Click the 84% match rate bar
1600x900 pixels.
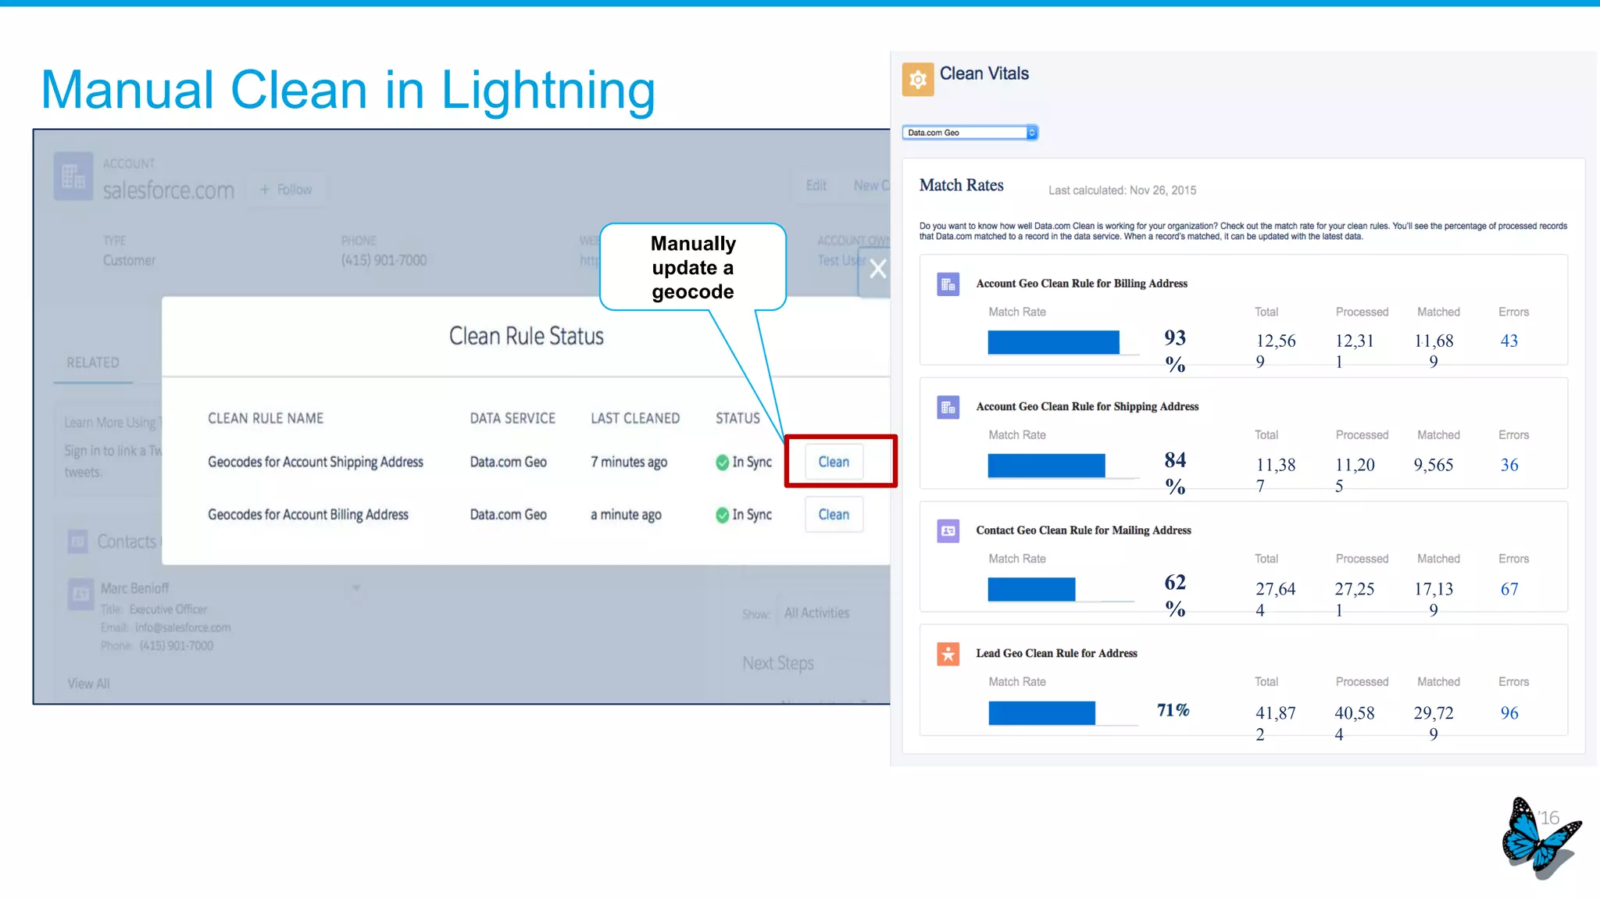coord(1046,466)
